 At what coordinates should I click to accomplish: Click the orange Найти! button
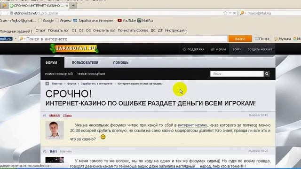(240, 39)
